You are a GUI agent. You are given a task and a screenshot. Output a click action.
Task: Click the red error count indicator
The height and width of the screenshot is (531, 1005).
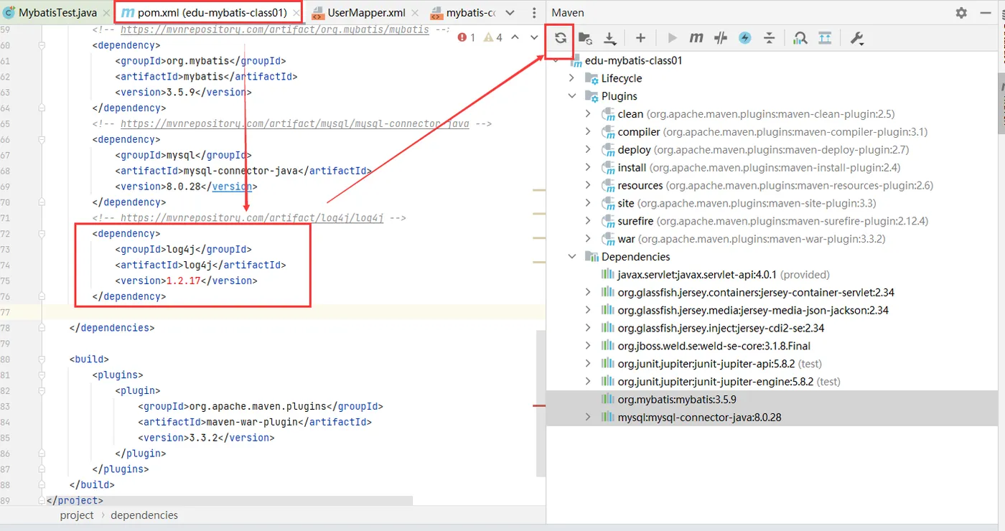pos(467,37)
